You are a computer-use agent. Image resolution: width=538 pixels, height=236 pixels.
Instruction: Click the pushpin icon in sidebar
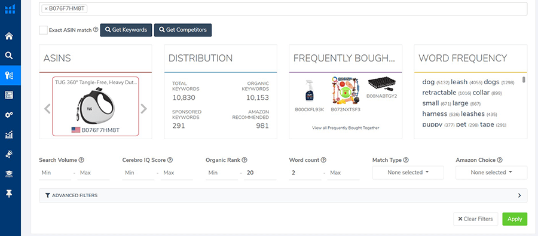9,194
